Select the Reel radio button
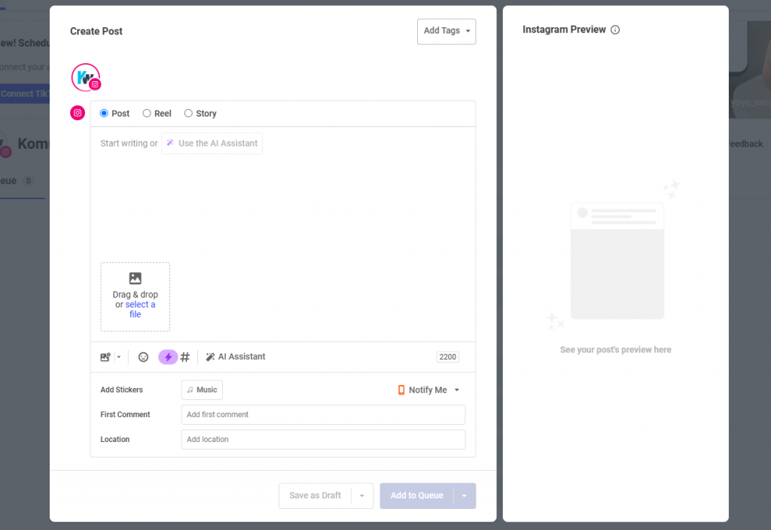This screenshot has width=771, height=530. click(x=147, y=114)
